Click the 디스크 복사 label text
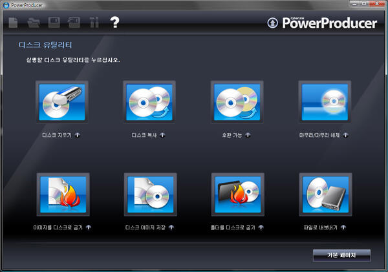This screenshot has width=388, height=272. coord(144,135)
